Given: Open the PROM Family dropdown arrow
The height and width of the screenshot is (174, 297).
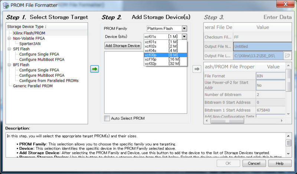Looking at the screenshot, I should [184, 29].
